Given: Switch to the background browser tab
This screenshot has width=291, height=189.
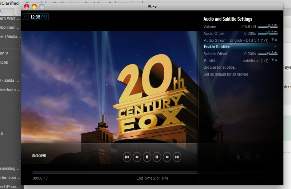Looking at the screenshot, I should 7,12.
